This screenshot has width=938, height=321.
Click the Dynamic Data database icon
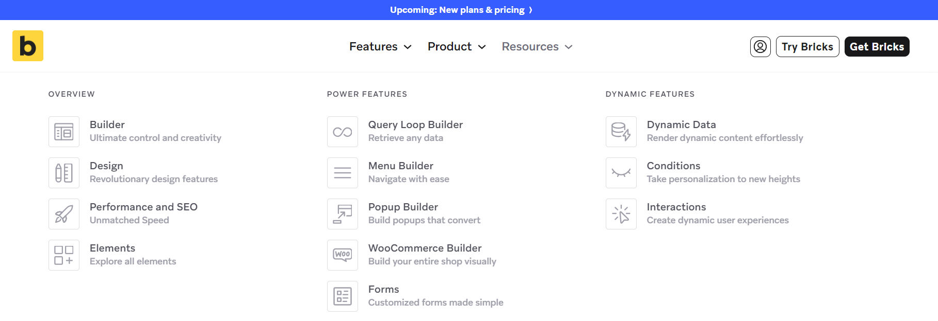click(621, 132)
